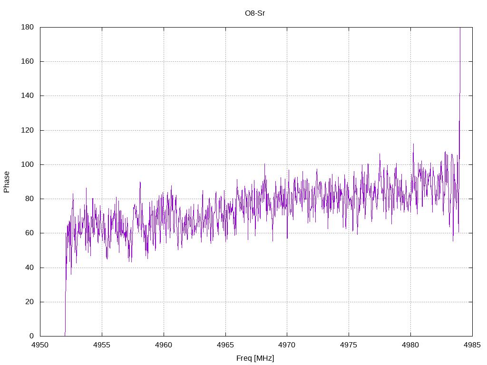This screenshot has width=487, height=365.
Task: Click the y-axis value "0"
Action: click(31, 336)
